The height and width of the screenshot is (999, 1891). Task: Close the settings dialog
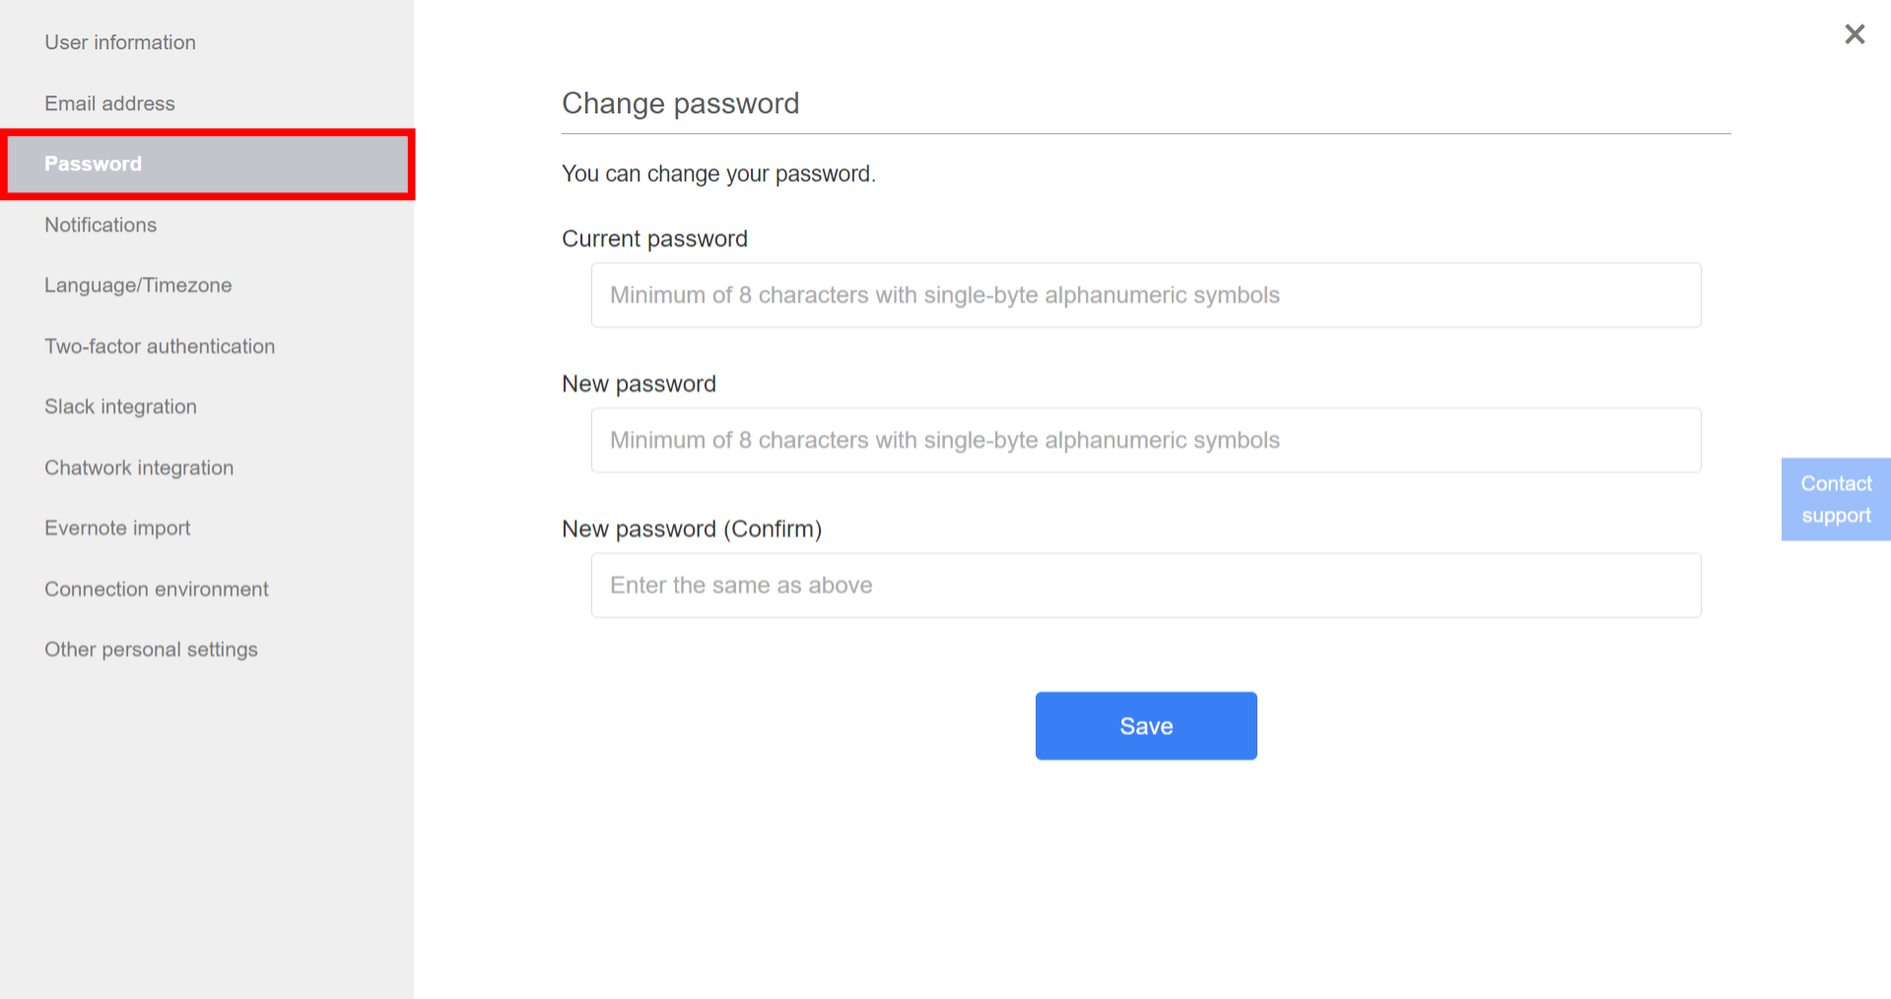1854,33
